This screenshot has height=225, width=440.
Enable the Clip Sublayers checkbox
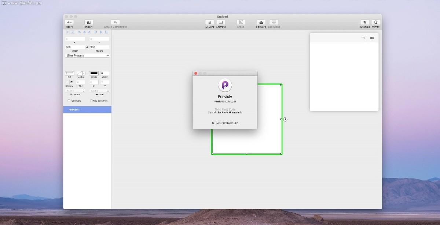(x=91, y=101)
